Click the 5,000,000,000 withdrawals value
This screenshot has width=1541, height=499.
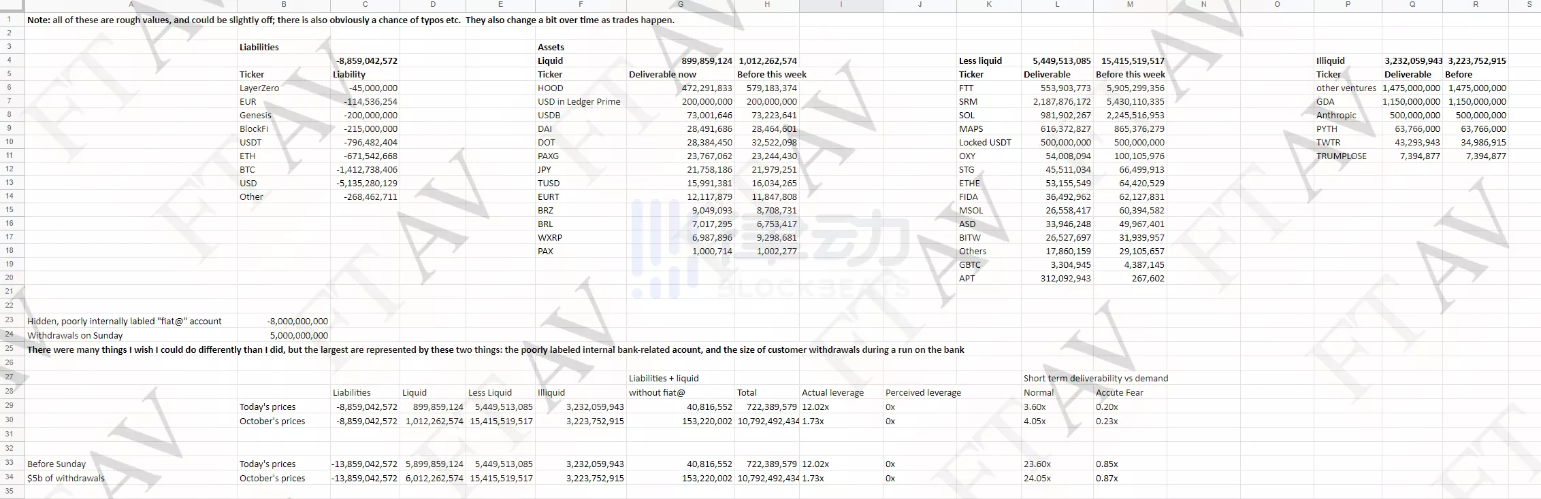[299, 335]
